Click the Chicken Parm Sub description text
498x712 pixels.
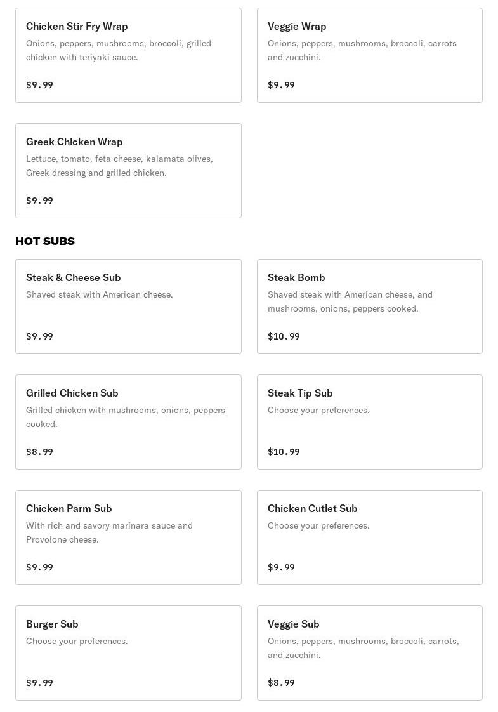pyautogui.click(x=109, y=532)
